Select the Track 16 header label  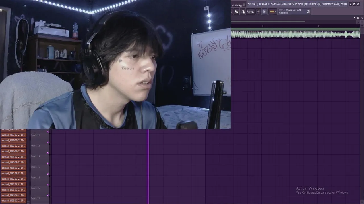[35, 188]
